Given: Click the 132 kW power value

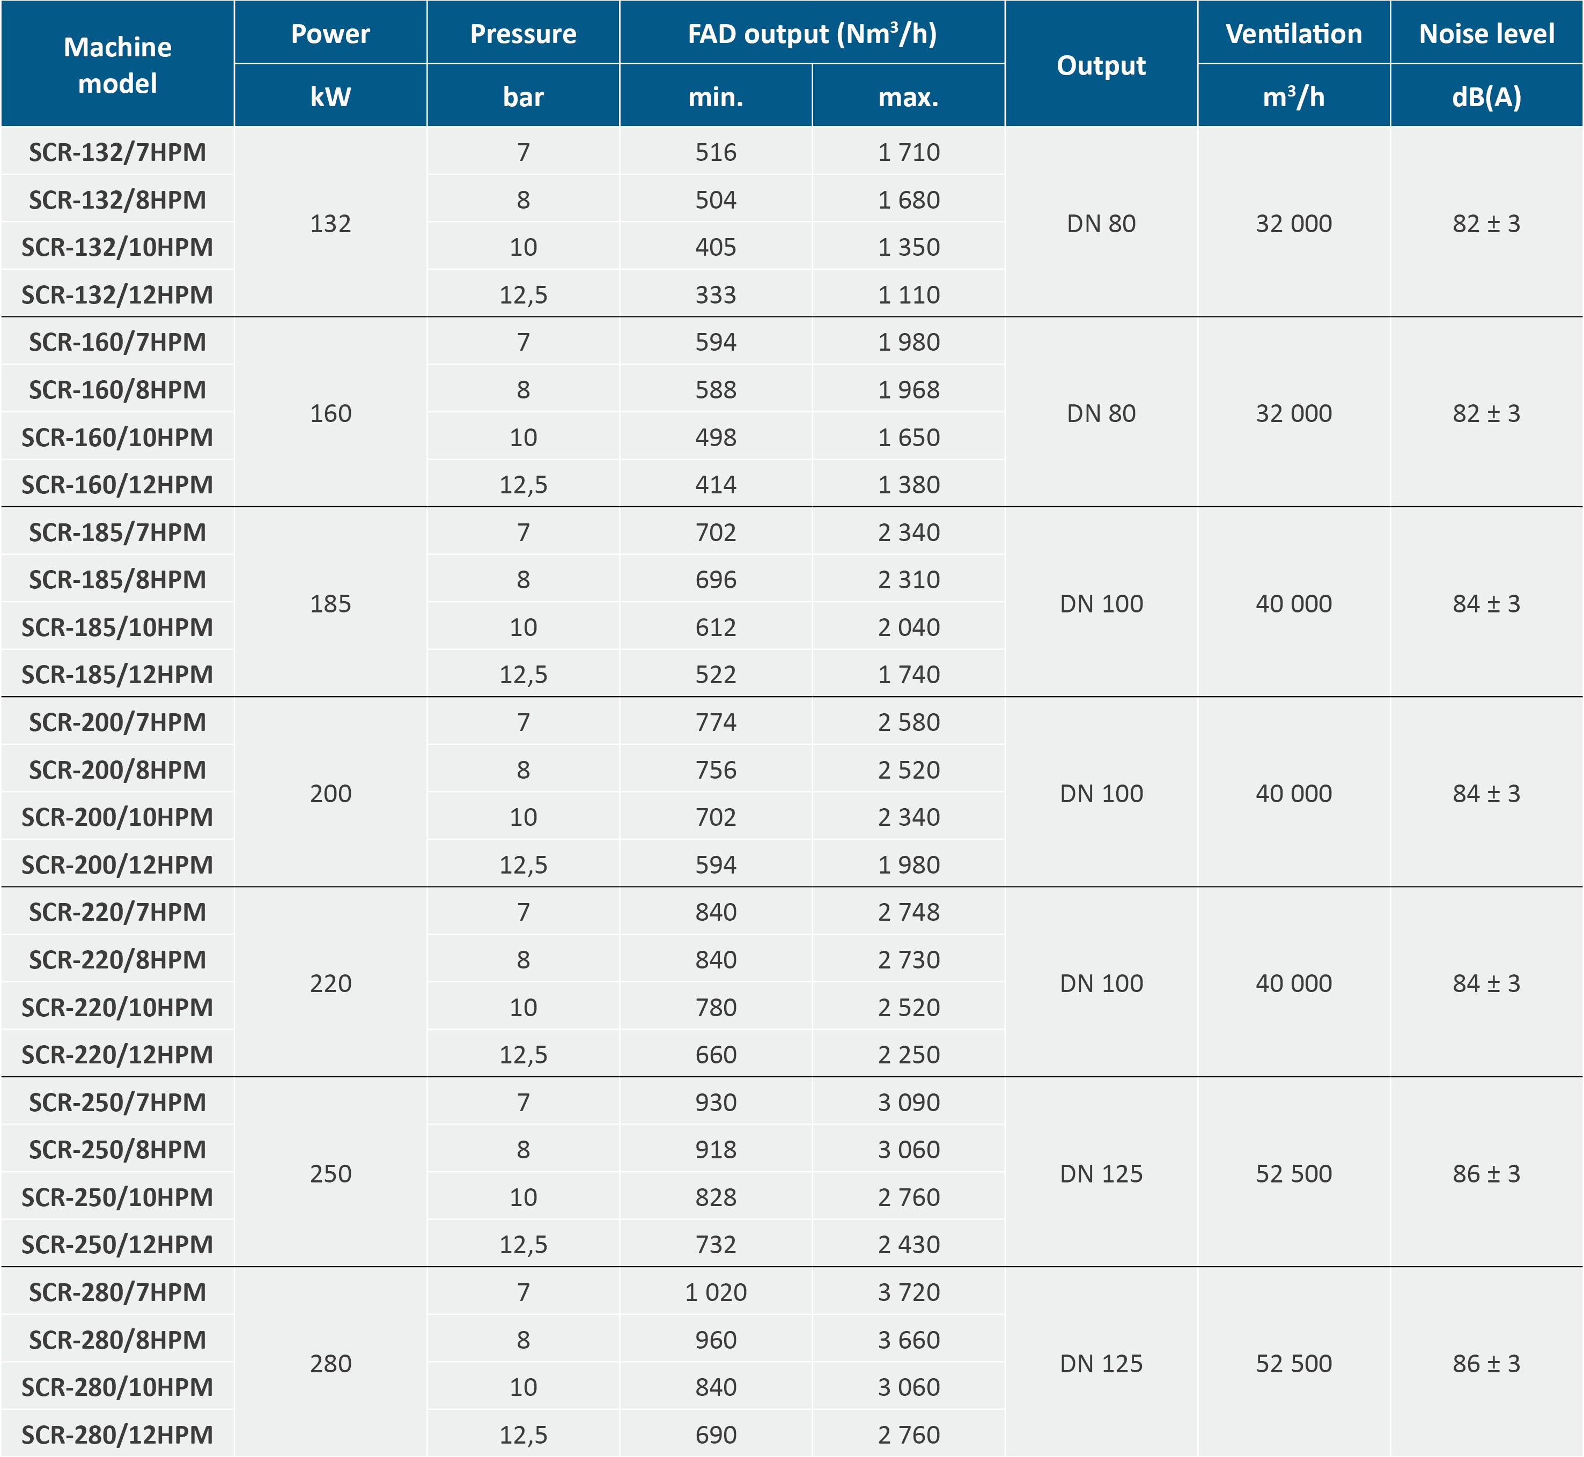Looking at the screenshot, I should [x=330, y=223].
